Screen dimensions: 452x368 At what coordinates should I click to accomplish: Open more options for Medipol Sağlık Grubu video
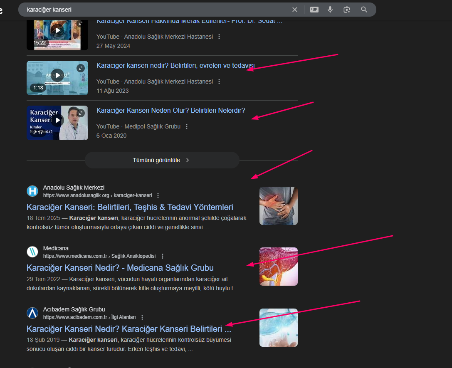pos(187,126)
